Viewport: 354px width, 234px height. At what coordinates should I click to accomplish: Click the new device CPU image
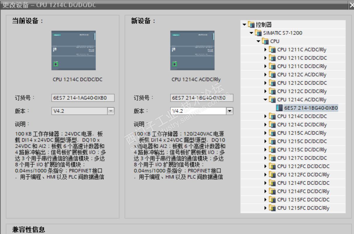[192, 50]
